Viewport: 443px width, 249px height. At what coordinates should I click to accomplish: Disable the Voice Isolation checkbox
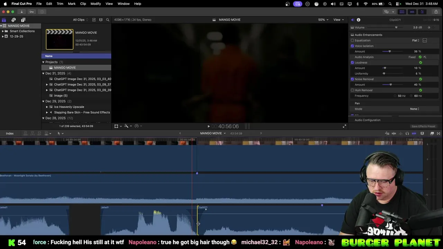352,46
